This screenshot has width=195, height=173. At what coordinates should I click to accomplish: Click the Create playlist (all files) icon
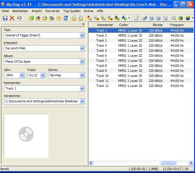click(x=152, y=18)
